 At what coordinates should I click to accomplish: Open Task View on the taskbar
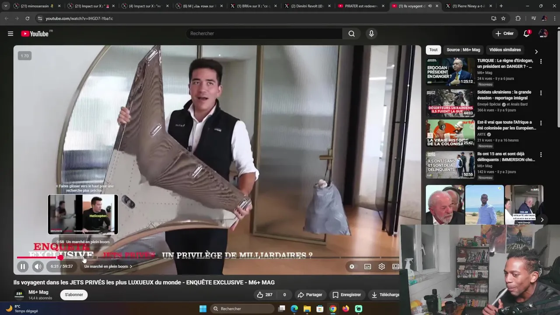pyautogui.click(x=282, y=309)
